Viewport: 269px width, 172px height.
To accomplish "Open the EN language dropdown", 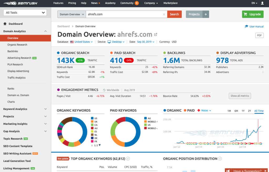I will tap(254, 3).
